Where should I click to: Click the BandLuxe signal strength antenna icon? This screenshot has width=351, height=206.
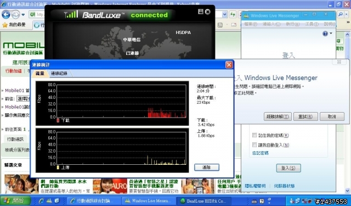tap(71, 14)
